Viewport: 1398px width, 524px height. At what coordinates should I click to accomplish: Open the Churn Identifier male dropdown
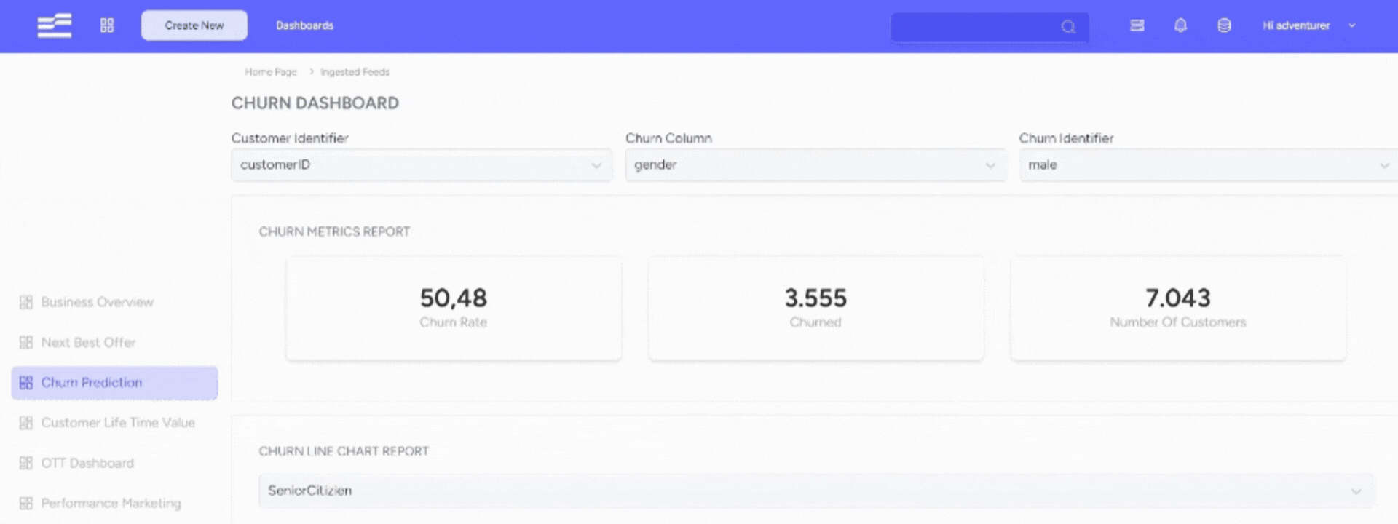click(x=1209, y=165)
